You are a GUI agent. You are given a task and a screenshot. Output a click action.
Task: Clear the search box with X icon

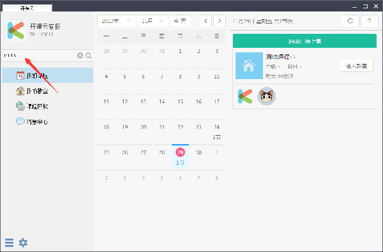pyautogui.click(x=80, y=56)
